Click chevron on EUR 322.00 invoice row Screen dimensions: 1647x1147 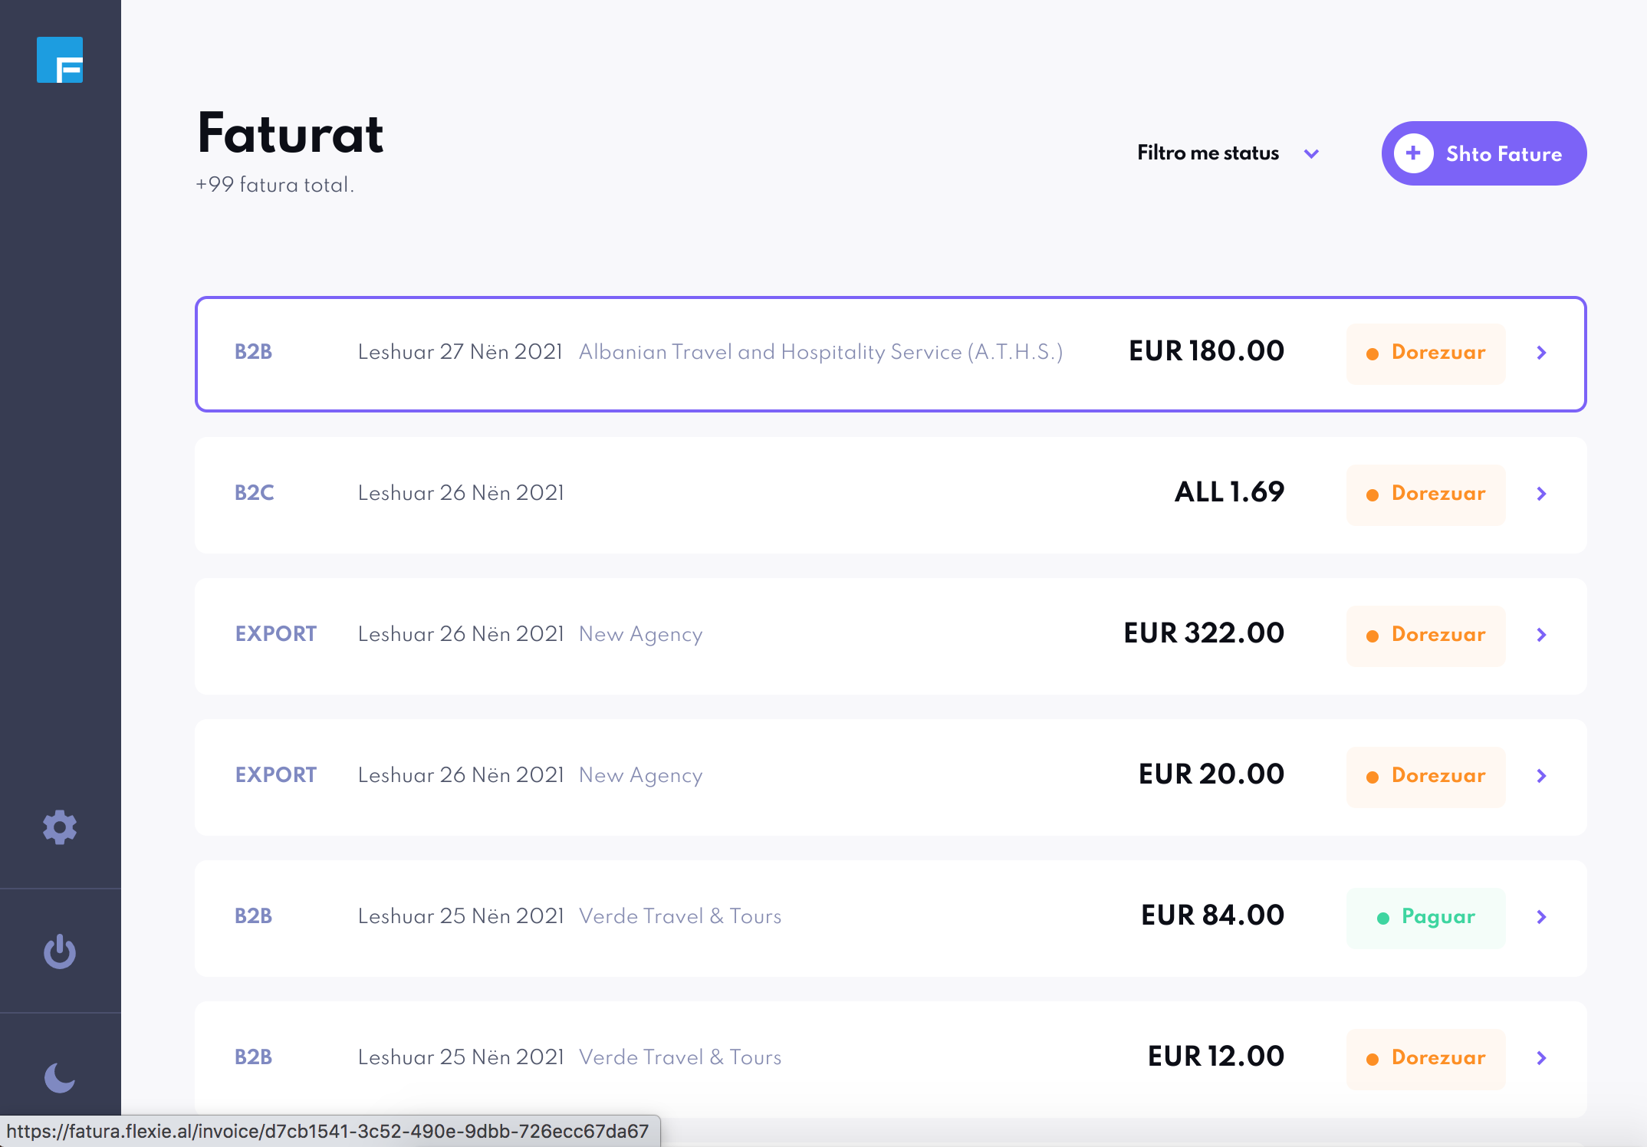click(x=1542, y=635)
